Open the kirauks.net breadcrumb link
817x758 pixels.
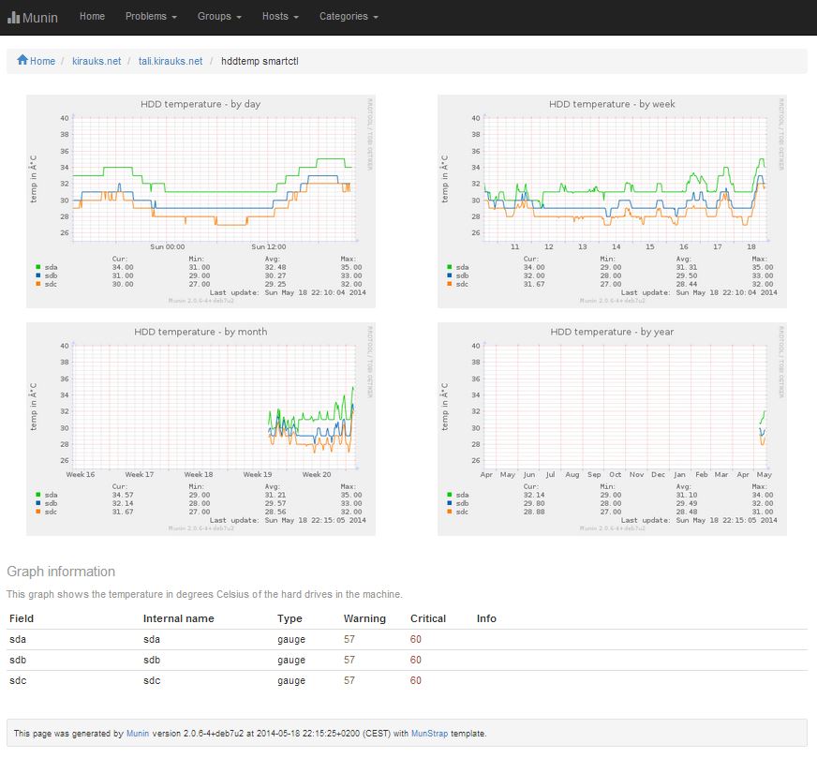coord(97,60)
